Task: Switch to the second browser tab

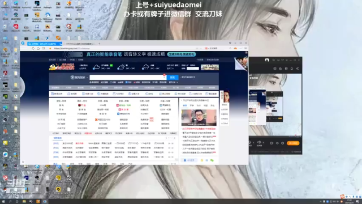Action: click(x=80, y=44)
